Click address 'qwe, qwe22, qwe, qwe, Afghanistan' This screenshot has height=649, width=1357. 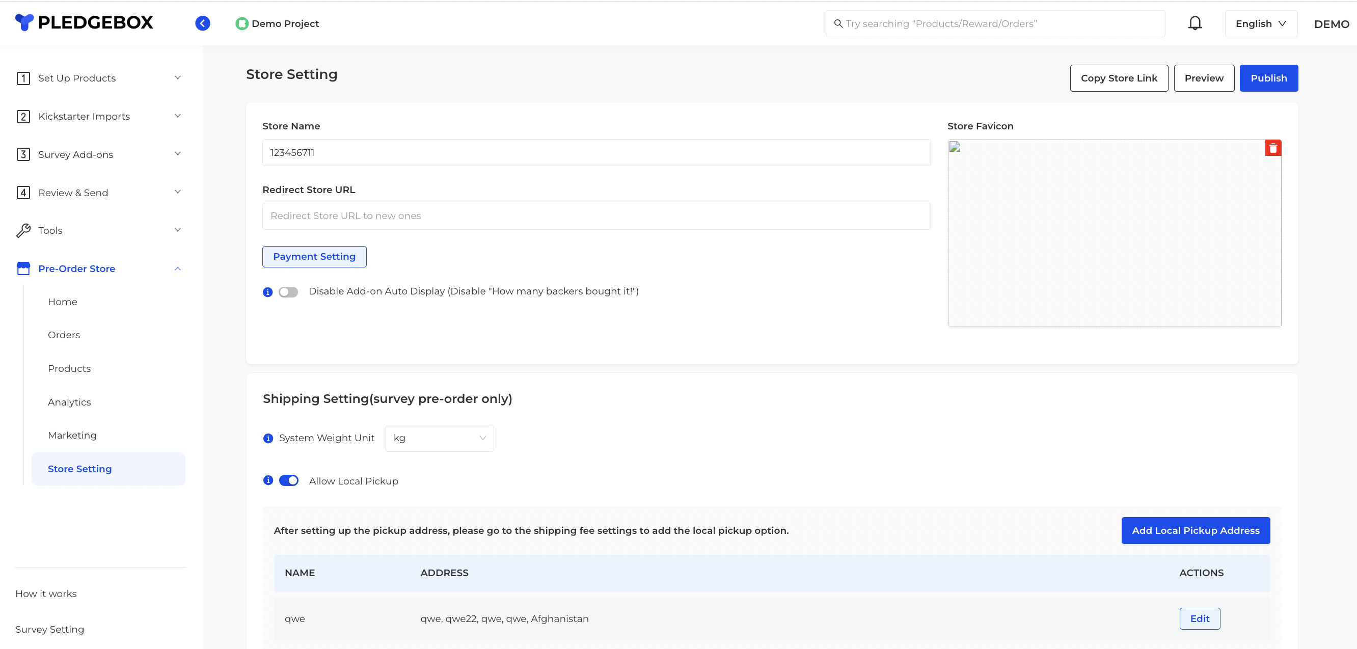click(504, 619)
